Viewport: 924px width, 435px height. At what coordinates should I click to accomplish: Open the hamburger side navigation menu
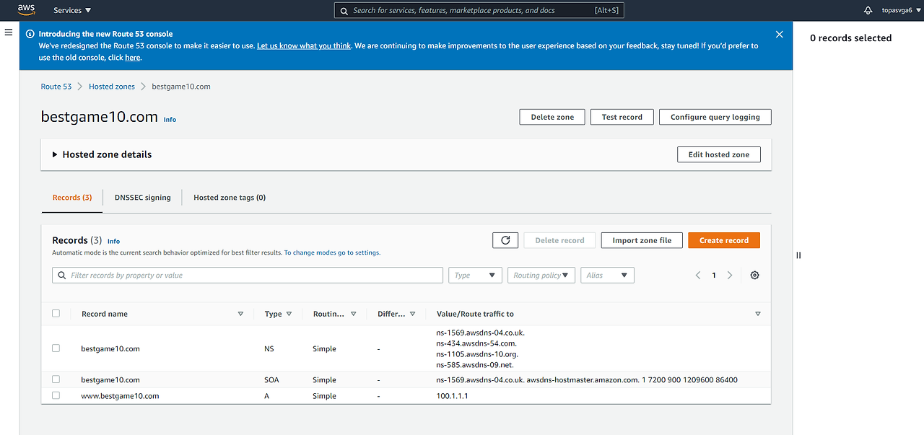[x=9, y=32]
